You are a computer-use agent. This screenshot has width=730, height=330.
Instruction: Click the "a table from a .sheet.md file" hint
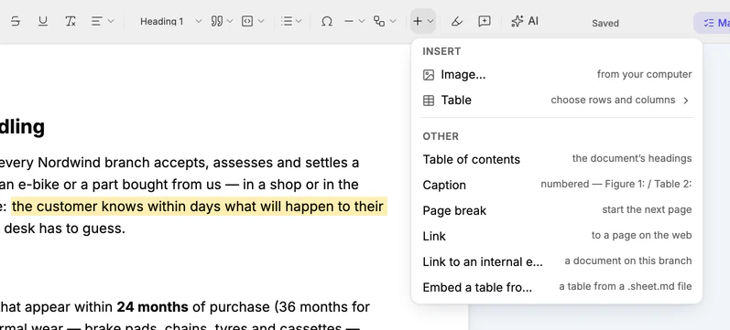(626, 286)
